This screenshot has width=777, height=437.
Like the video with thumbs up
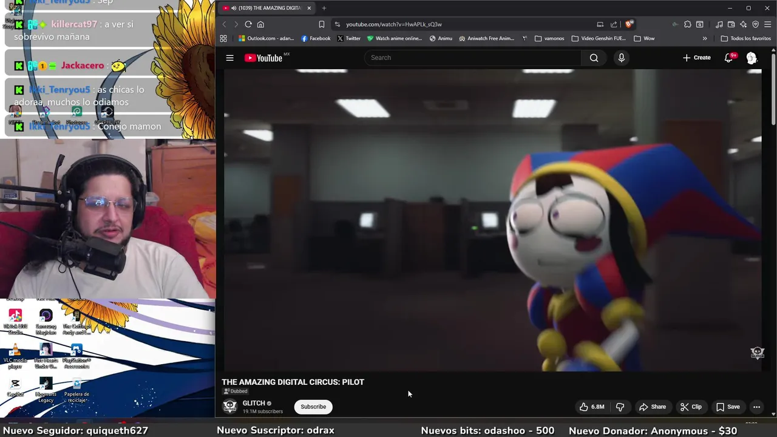click(x=591, y=407)
